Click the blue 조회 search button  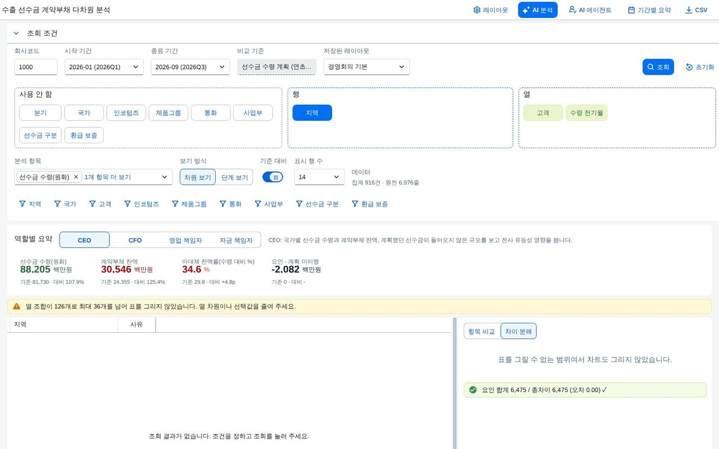658,67
